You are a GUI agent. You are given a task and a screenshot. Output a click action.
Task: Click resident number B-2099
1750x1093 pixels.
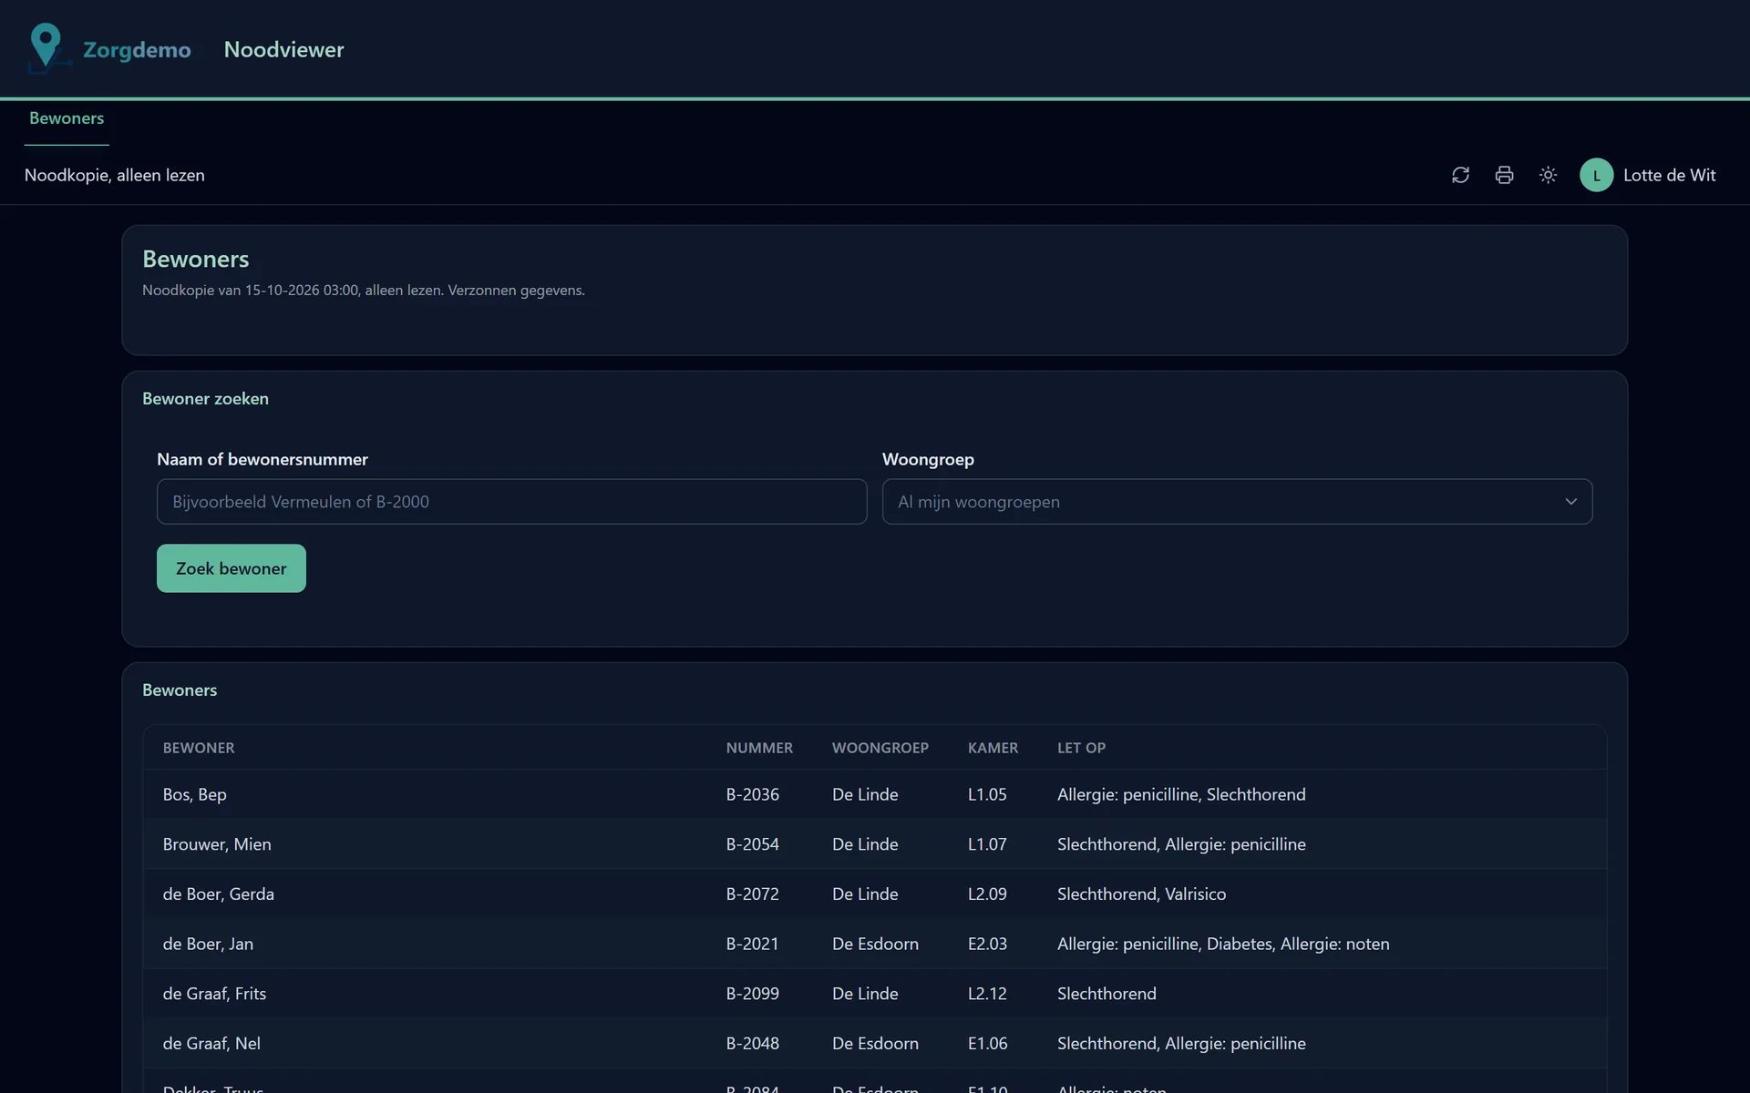[753, 994]
